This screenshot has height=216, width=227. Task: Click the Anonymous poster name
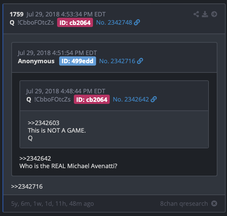pos(36,61)
